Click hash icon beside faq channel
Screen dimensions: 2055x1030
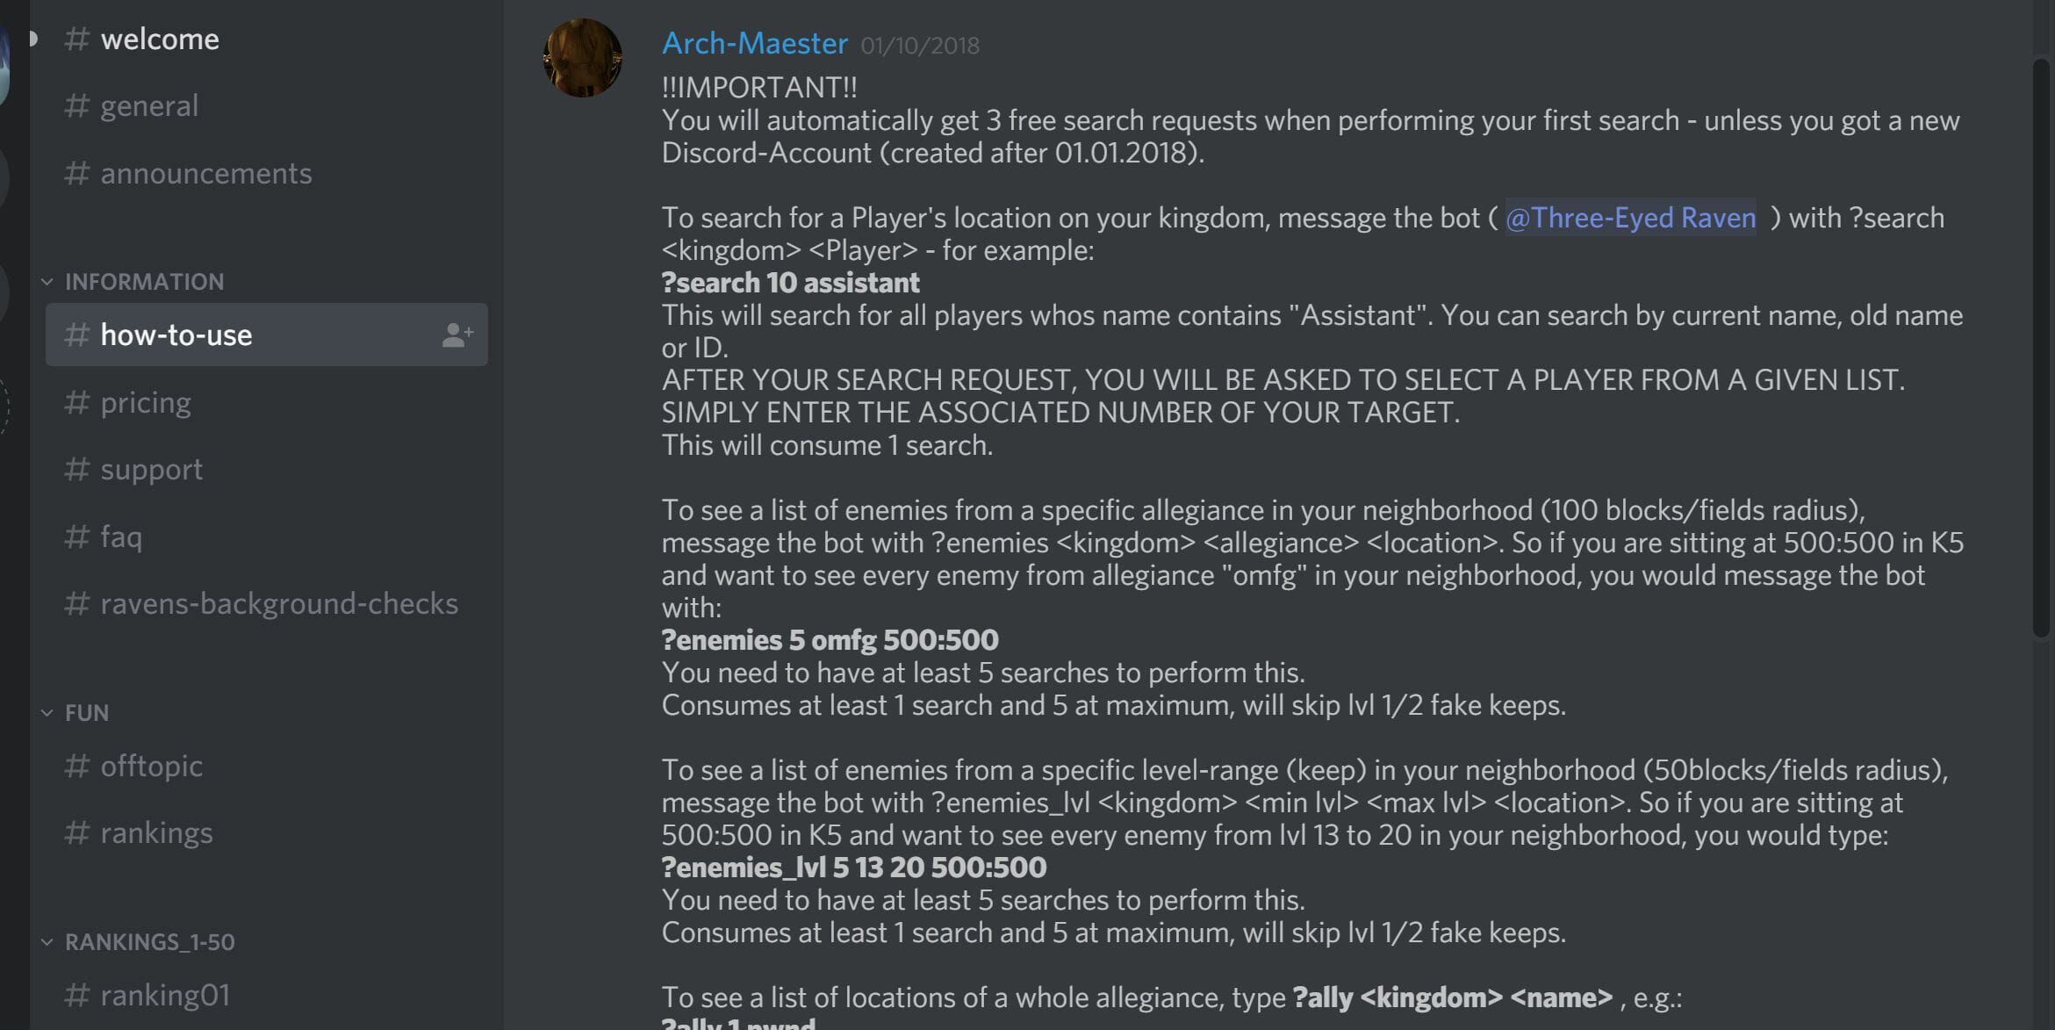[77, 536]
